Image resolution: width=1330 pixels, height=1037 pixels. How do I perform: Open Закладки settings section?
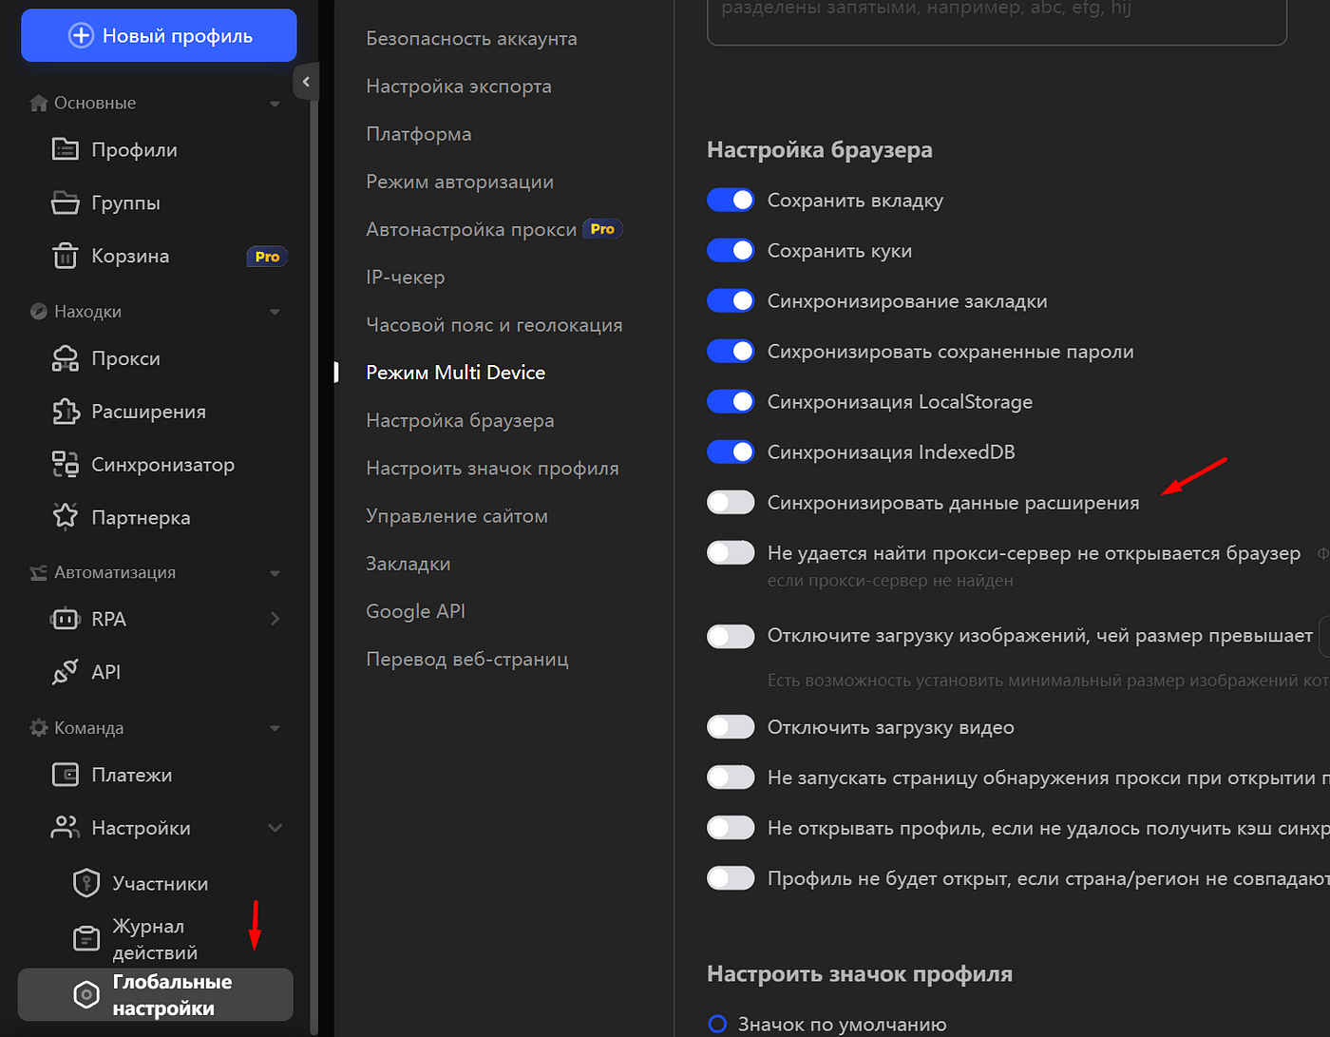click(408, 564)
